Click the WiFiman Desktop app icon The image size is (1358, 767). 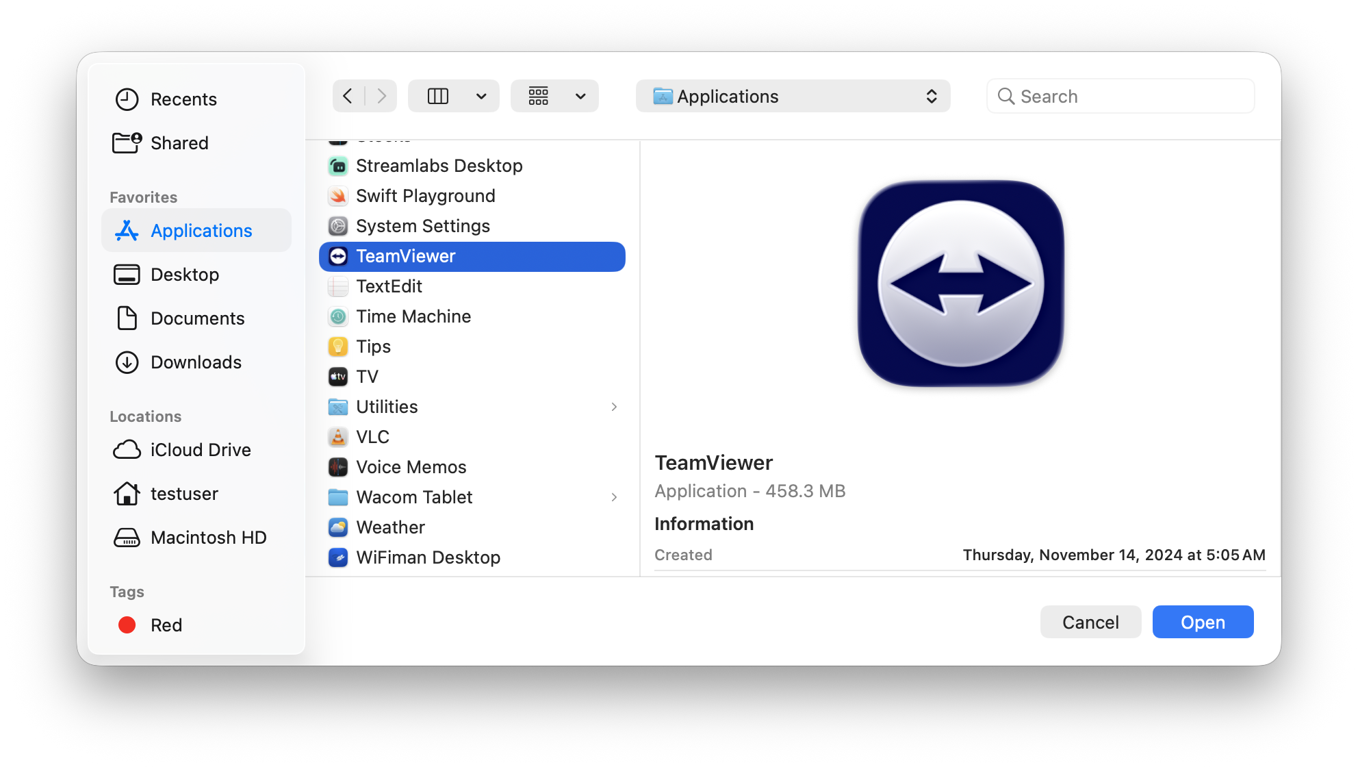coord(338,557)
